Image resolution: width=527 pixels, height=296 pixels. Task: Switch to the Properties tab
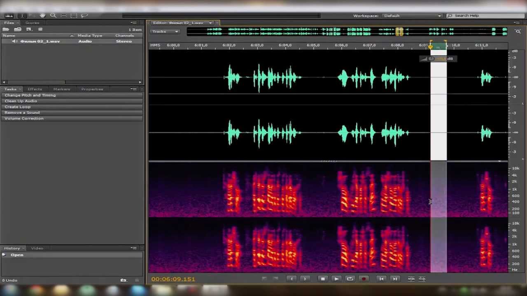coord(92,89)
